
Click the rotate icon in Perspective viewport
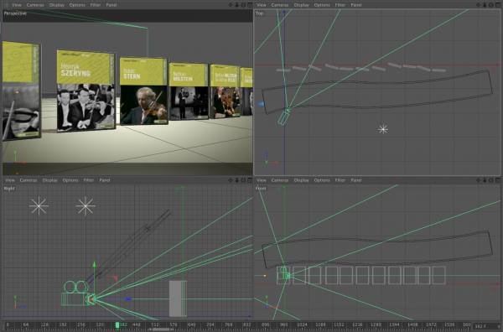tap(243, 5)
